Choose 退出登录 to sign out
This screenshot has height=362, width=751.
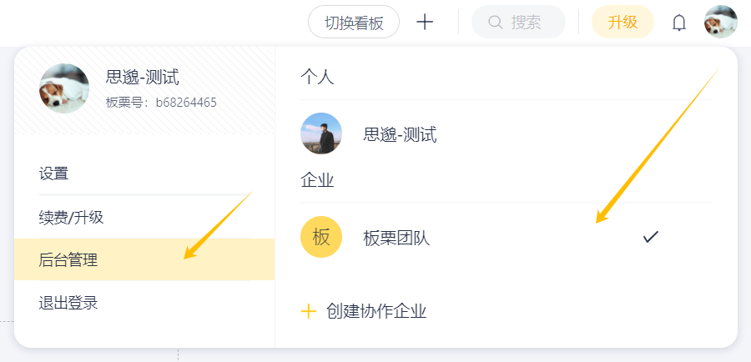68,303
